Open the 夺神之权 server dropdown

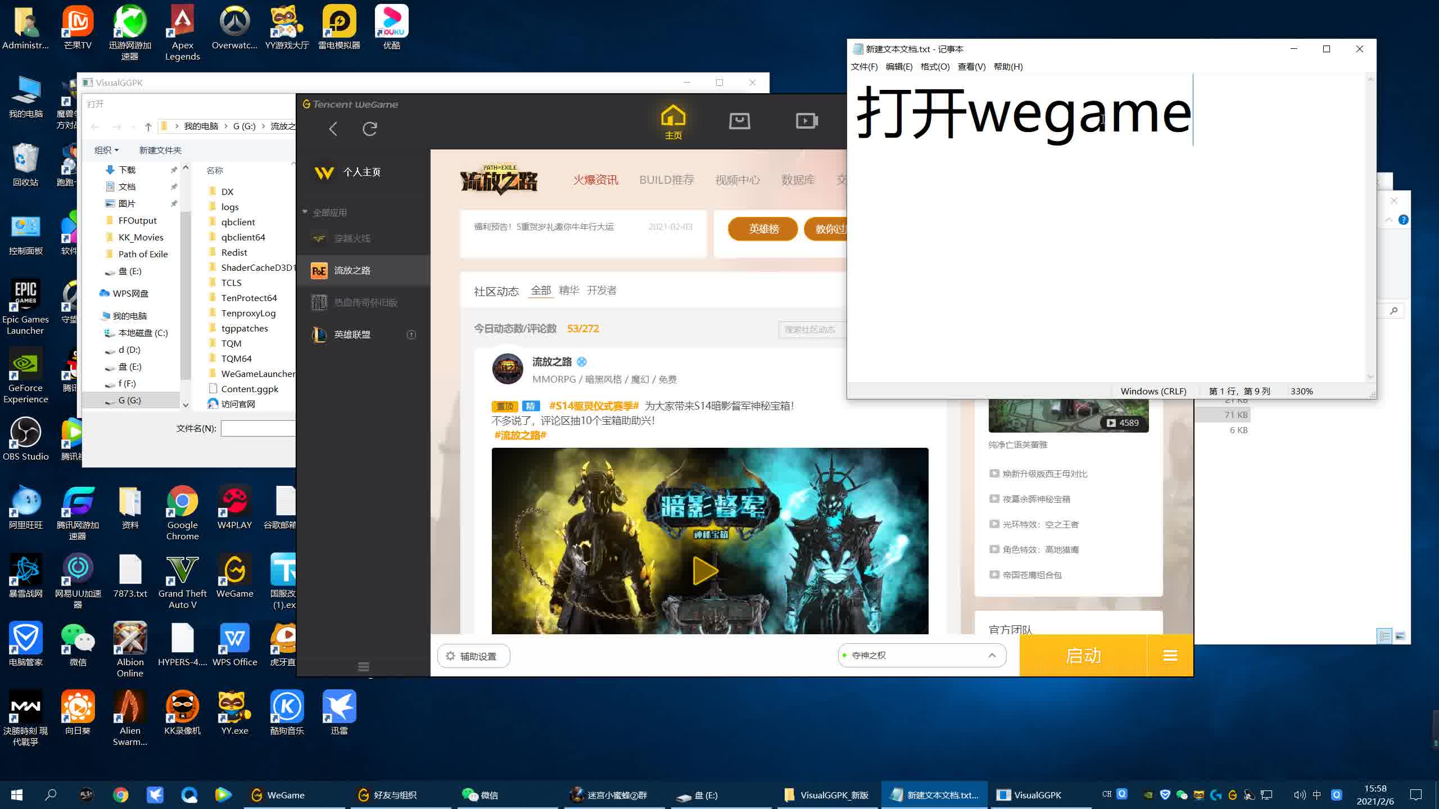[922, 656]
